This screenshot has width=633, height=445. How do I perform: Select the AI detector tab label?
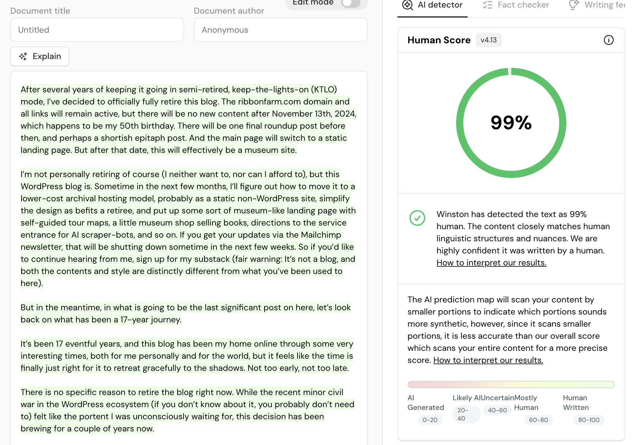coord(440,5)
